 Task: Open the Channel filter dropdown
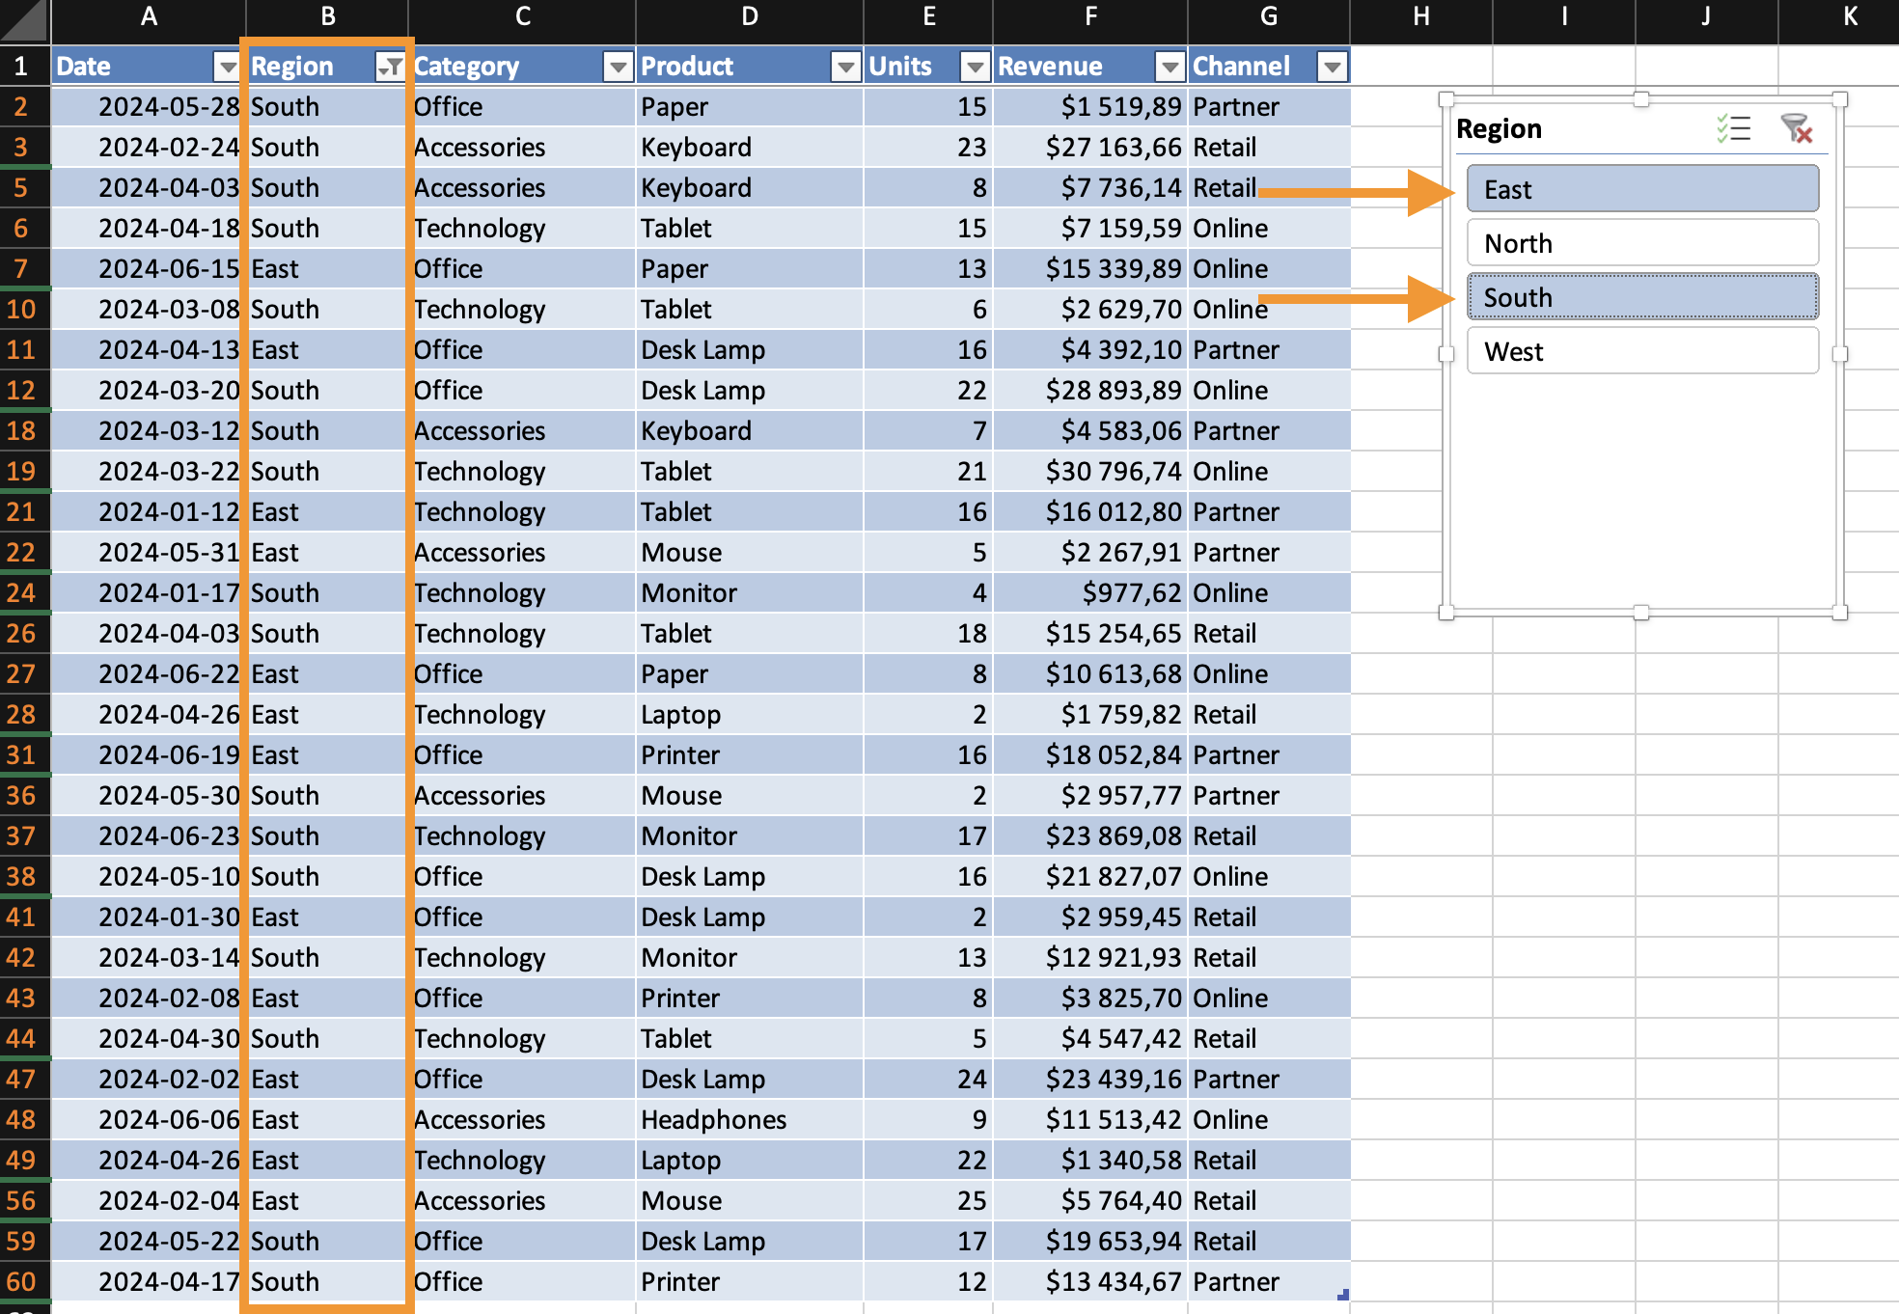(1332, 67)
